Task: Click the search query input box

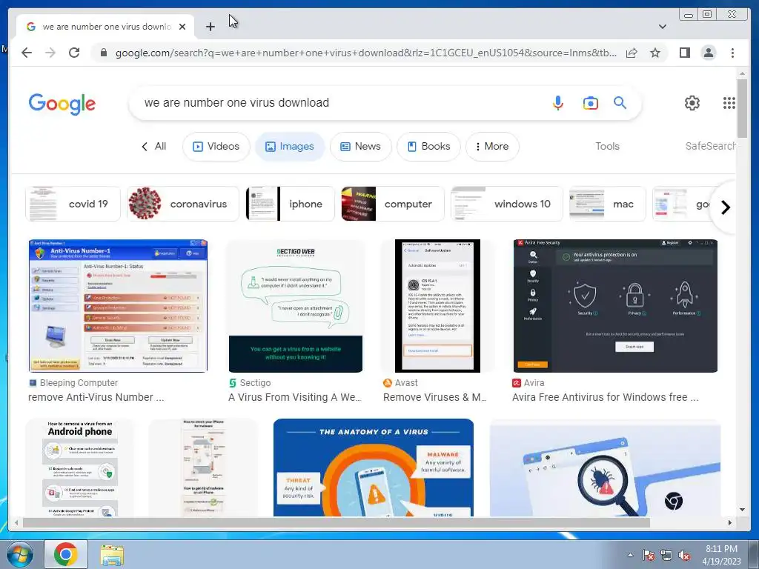Action: pyautogui.click(x=339, y=102)
